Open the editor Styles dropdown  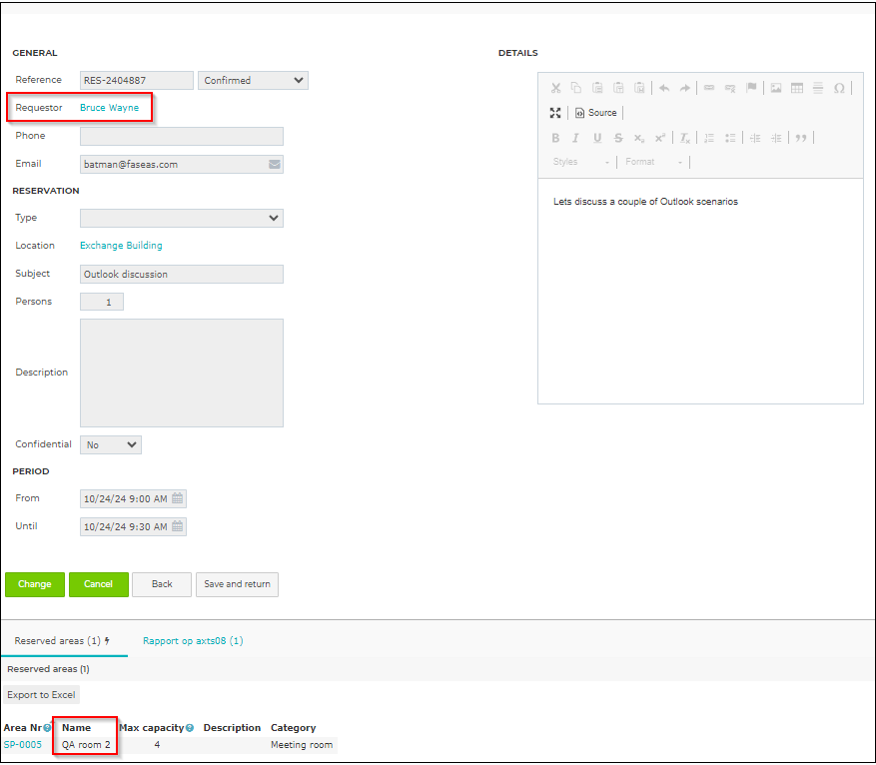pyautogui.click(x=581, y=162)
